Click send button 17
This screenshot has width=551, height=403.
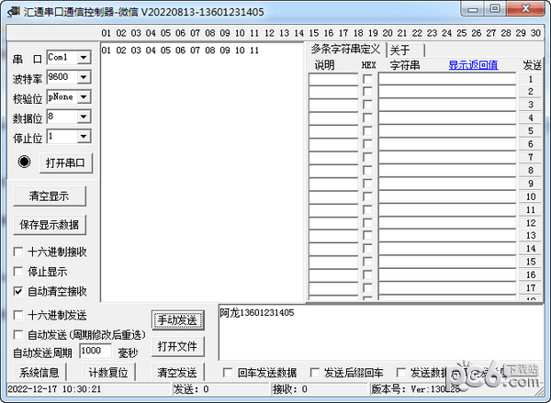tap(530, 288)
